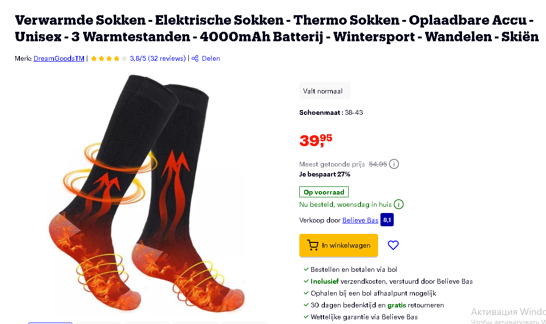
Task: Click the Schoenmaat 38-43 size text
Action: point(331,112)
